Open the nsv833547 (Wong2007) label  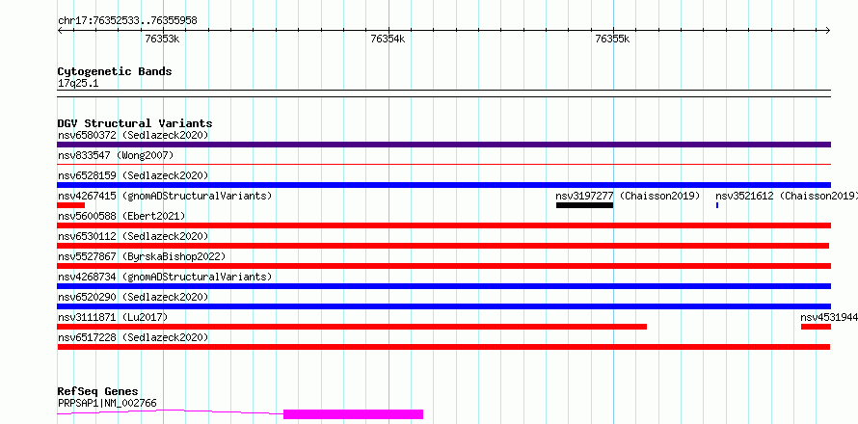point(116,155)
